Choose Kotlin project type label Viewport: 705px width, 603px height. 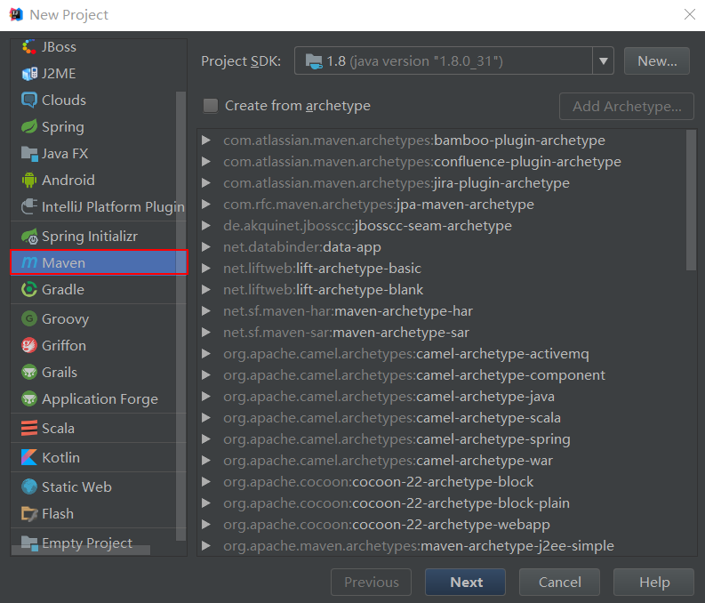(x=60, y=458)
